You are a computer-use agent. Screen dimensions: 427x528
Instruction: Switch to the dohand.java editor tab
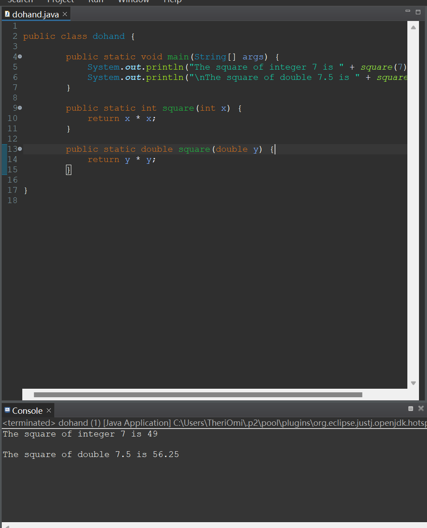click(x=35, y=14)
